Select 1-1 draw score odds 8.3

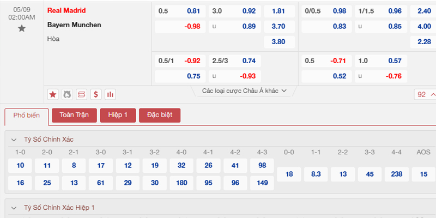(x=316, y=174)
